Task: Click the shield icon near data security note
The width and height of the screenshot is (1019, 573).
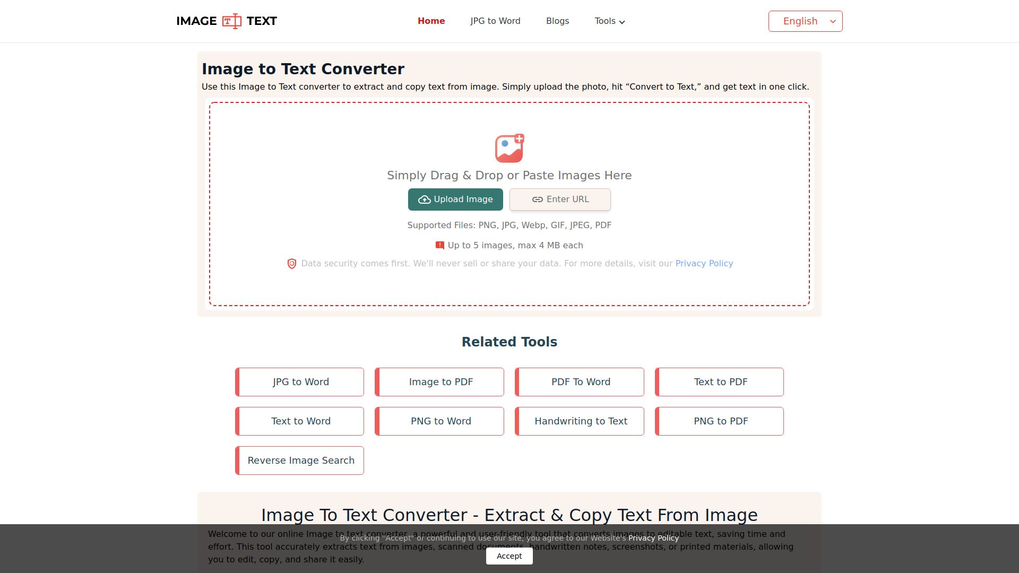Action: point(291,263)
